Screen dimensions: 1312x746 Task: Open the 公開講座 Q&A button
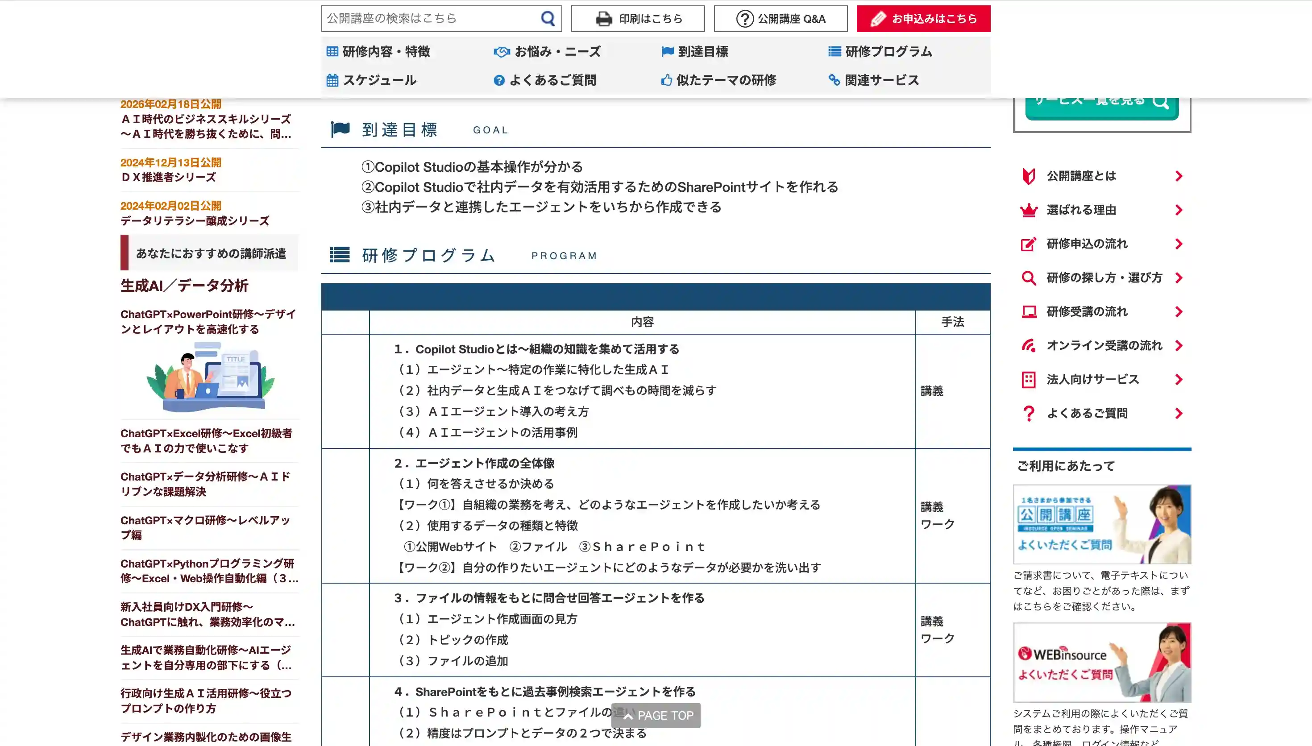click(781, 19)
